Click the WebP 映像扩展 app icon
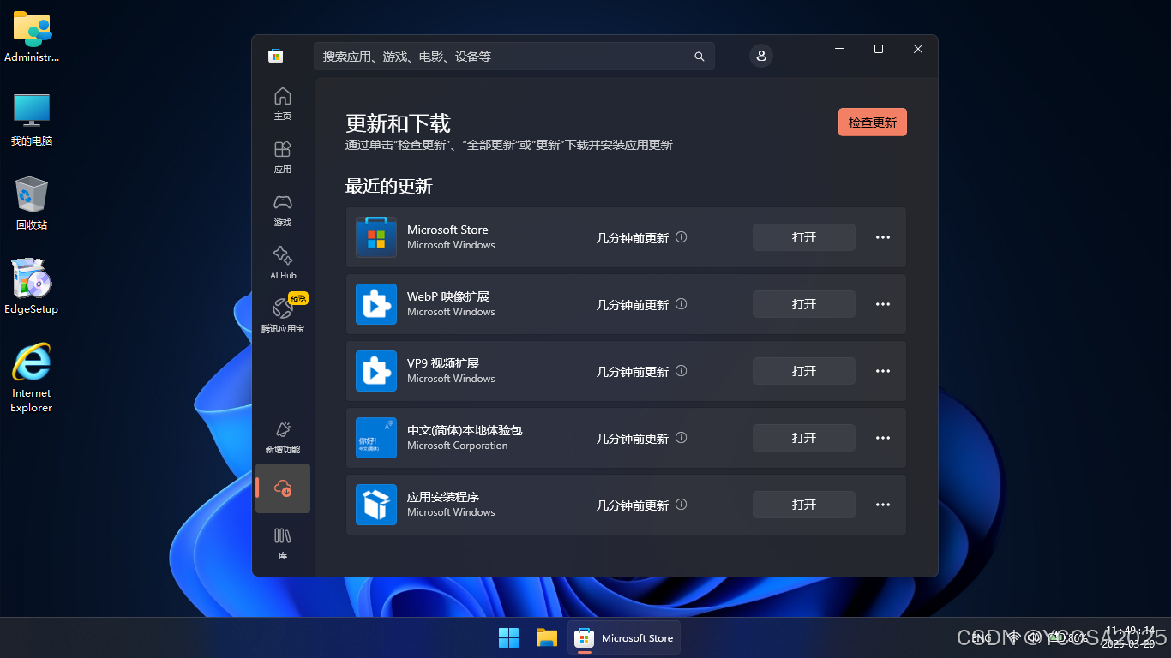Viewport: 1171px width, 658px height. [376, 304]
